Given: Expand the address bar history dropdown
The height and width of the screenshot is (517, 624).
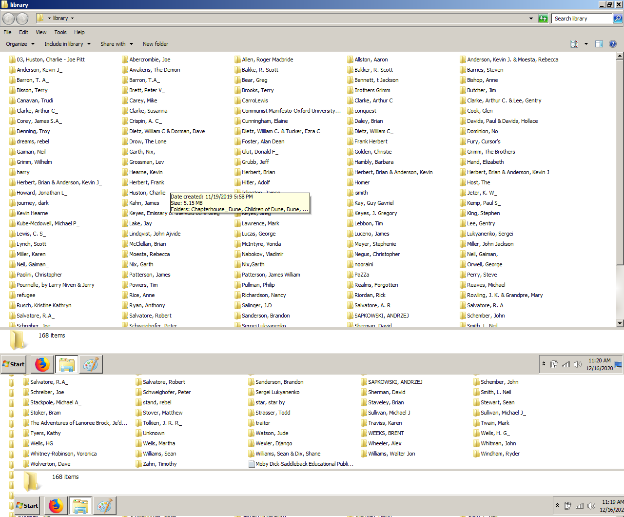Looking at the screenshot, I should tap(531, 19).
